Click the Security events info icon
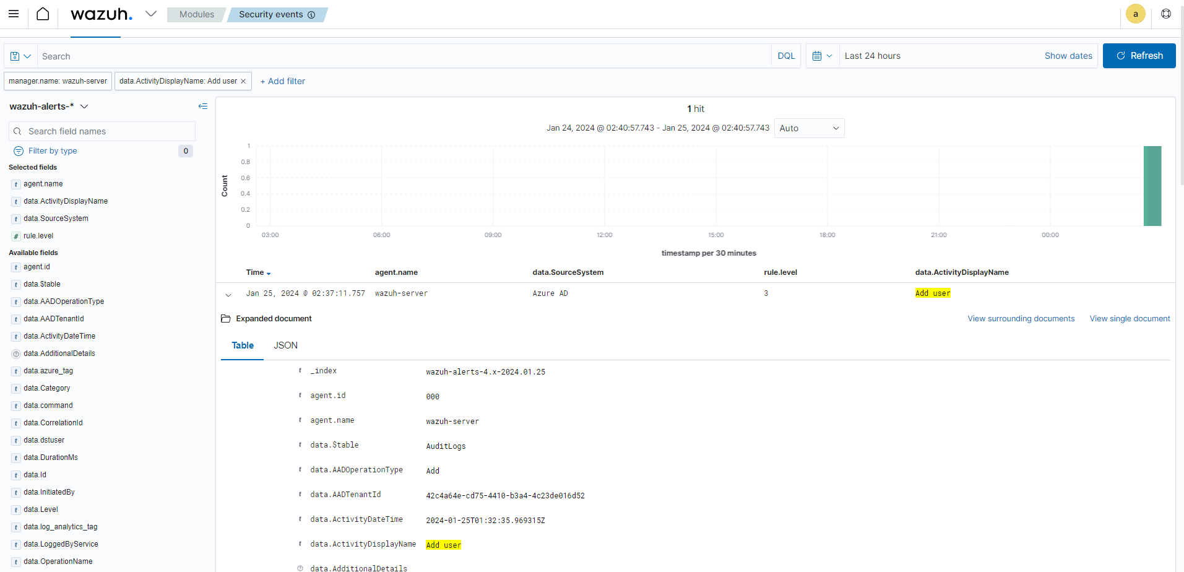The width and height of the screenshot is (1184, 572). [311, 15]
